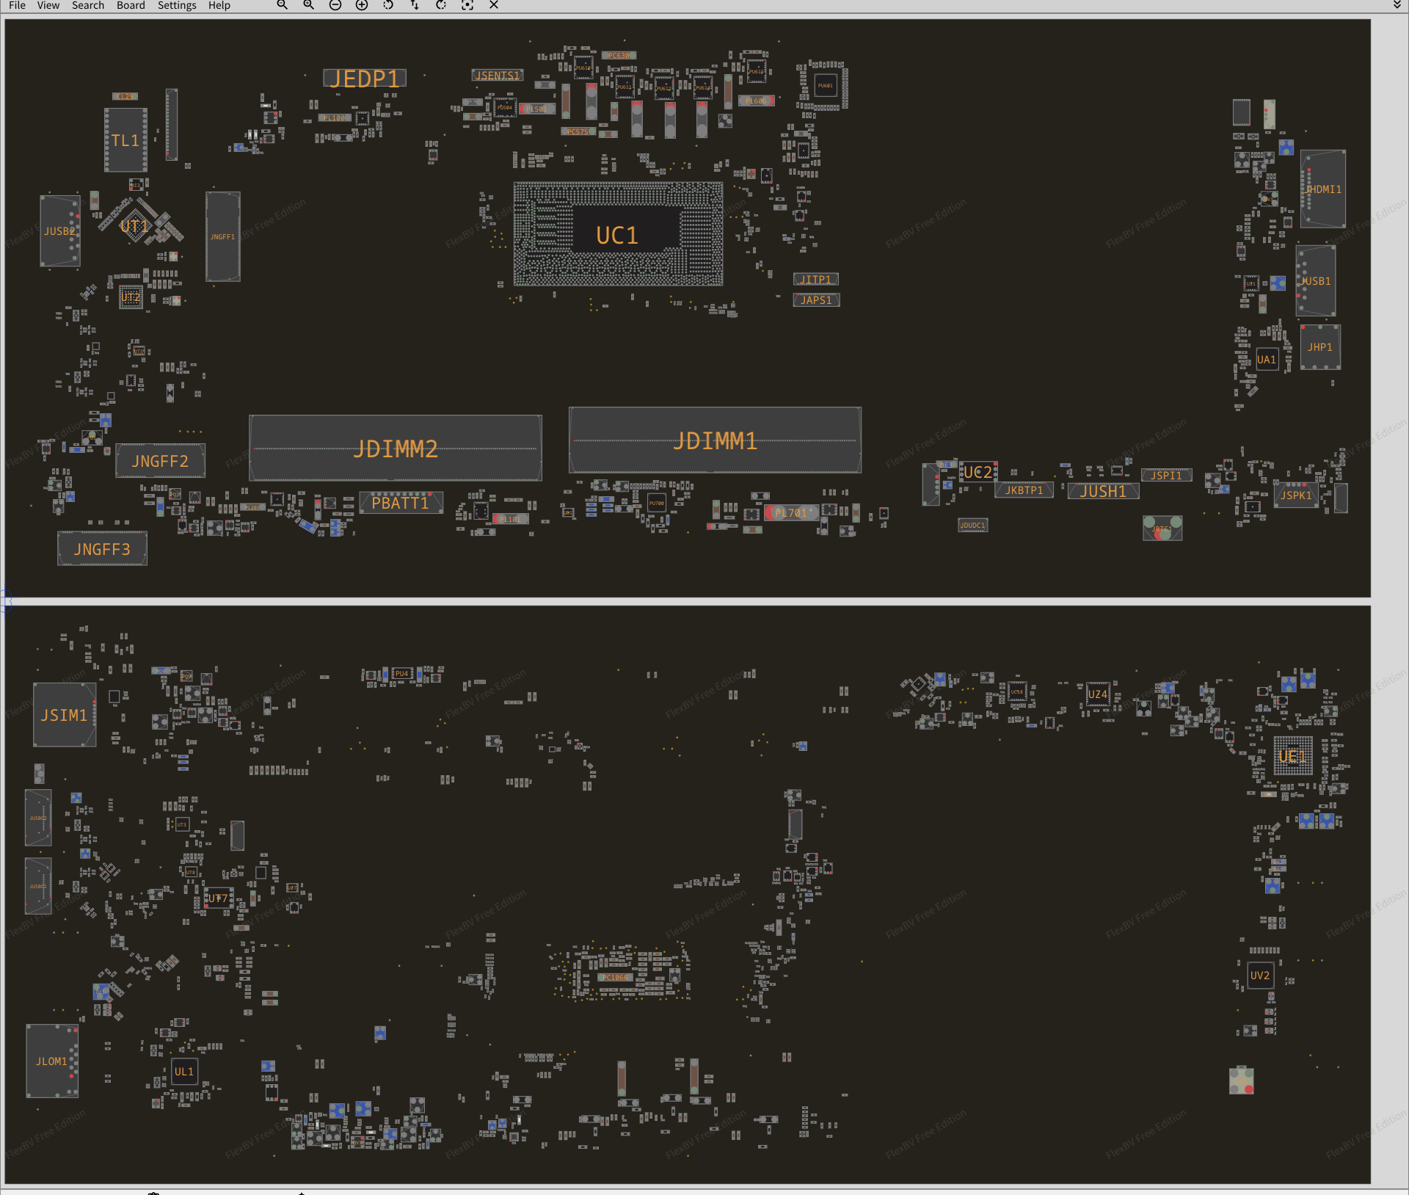This screenshot has height=1195, width=1409.
Task: Select the UC1 CPU component
Action: tap(617, 235)
